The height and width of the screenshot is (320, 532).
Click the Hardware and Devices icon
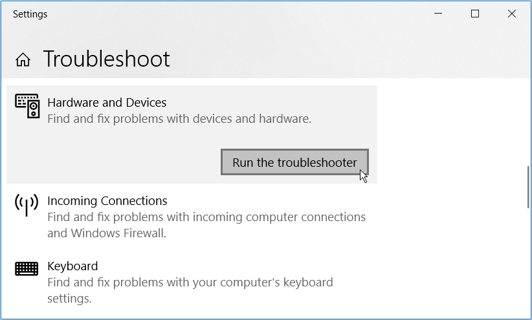pos(27,107)
